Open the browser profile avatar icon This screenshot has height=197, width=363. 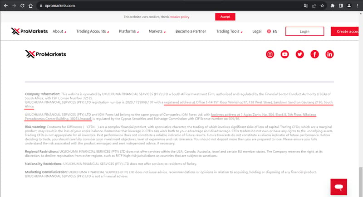(349, 6)
